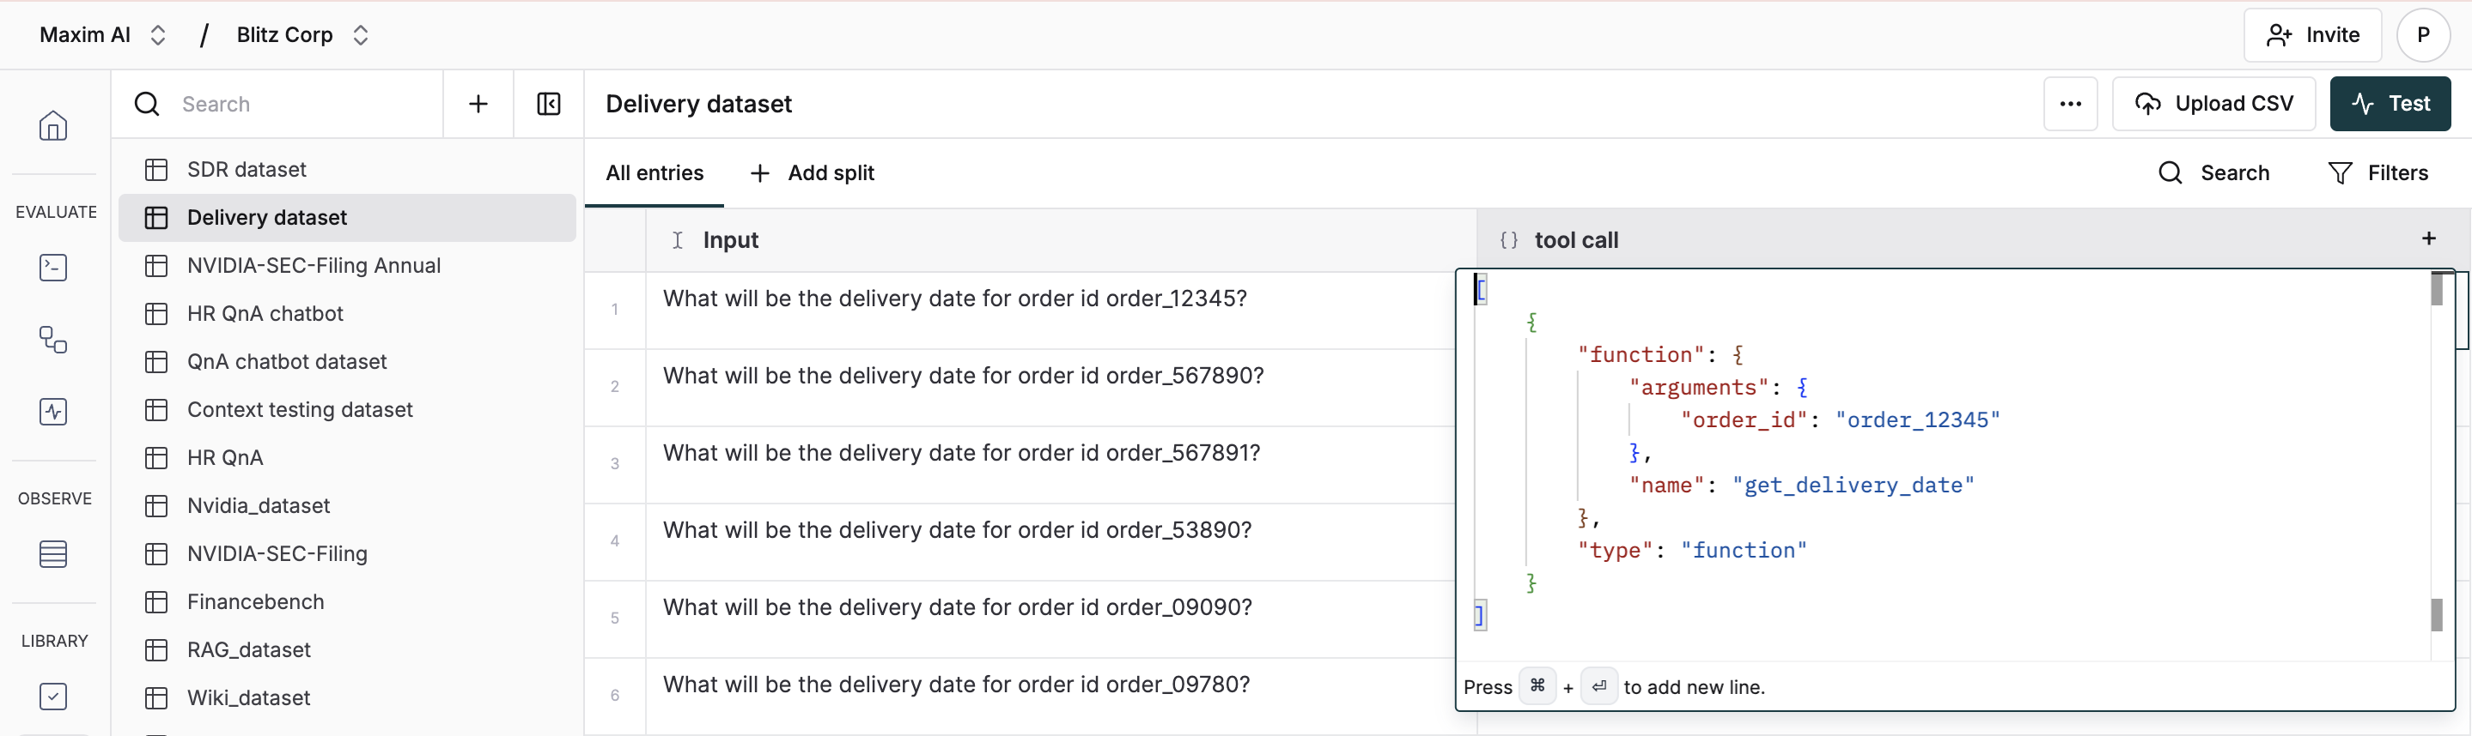Expand the Blitz Corp workspace switcher
This screenshot has height=736, width=2472.
pos(361,35)
